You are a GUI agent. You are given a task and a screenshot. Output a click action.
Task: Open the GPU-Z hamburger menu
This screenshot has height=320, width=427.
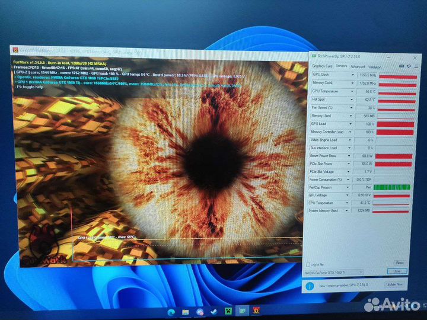click(x=416, y=66)
